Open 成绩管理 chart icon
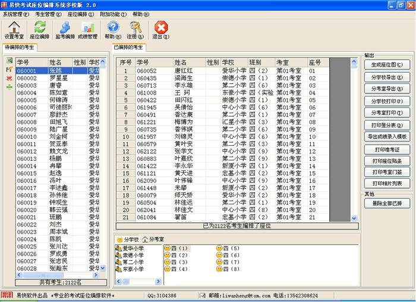The height and width of the screenshot is (302, 416). tap(88, 30)
